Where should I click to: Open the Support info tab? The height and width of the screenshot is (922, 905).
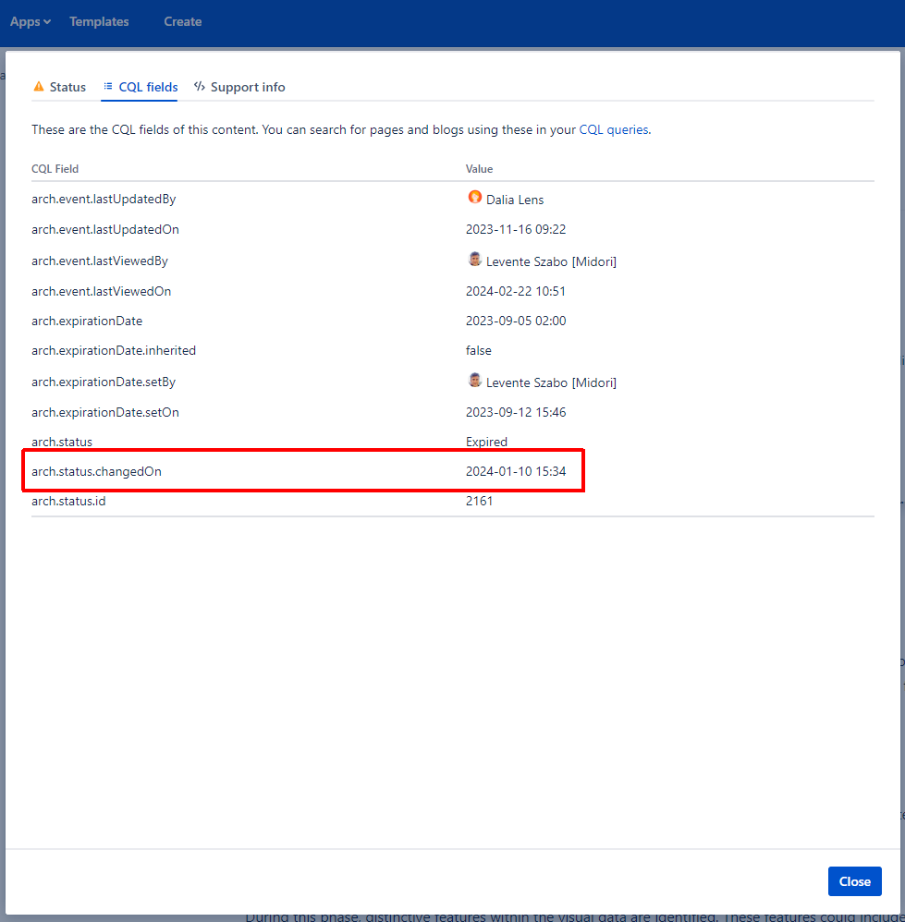click(239, 87)
